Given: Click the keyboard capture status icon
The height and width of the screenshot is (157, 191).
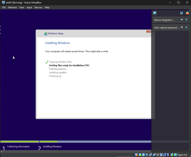Looking at the screenshot, I should click(175, 155).
